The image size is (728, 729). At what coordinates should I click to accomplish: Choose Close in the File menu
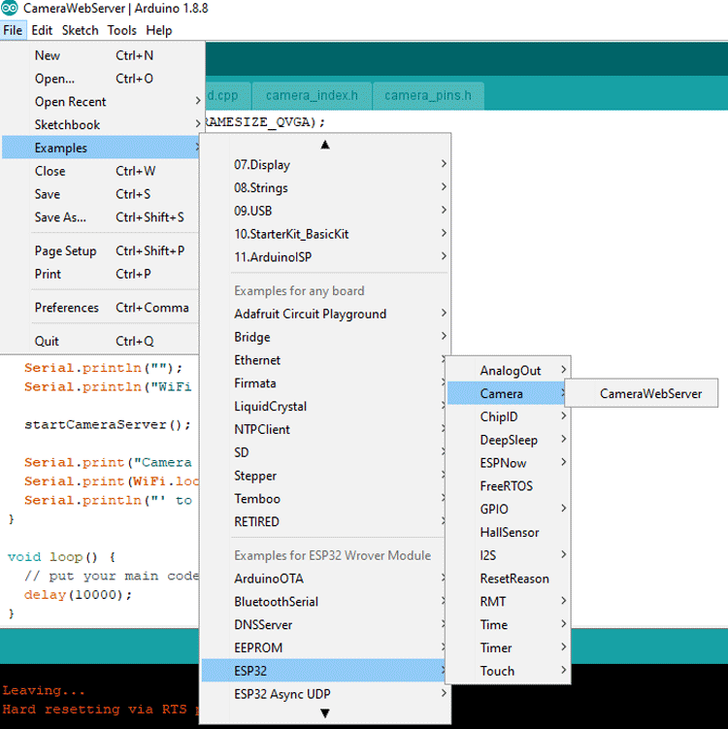tap(101, 171)
